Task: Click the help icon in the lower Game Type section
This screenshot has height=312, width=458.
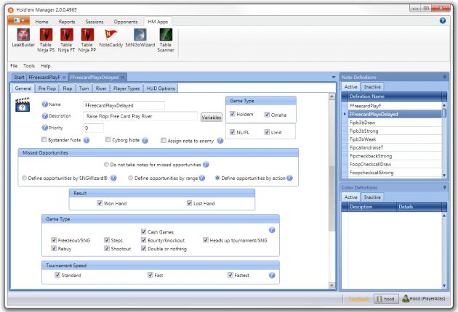Action: [272, 230]
